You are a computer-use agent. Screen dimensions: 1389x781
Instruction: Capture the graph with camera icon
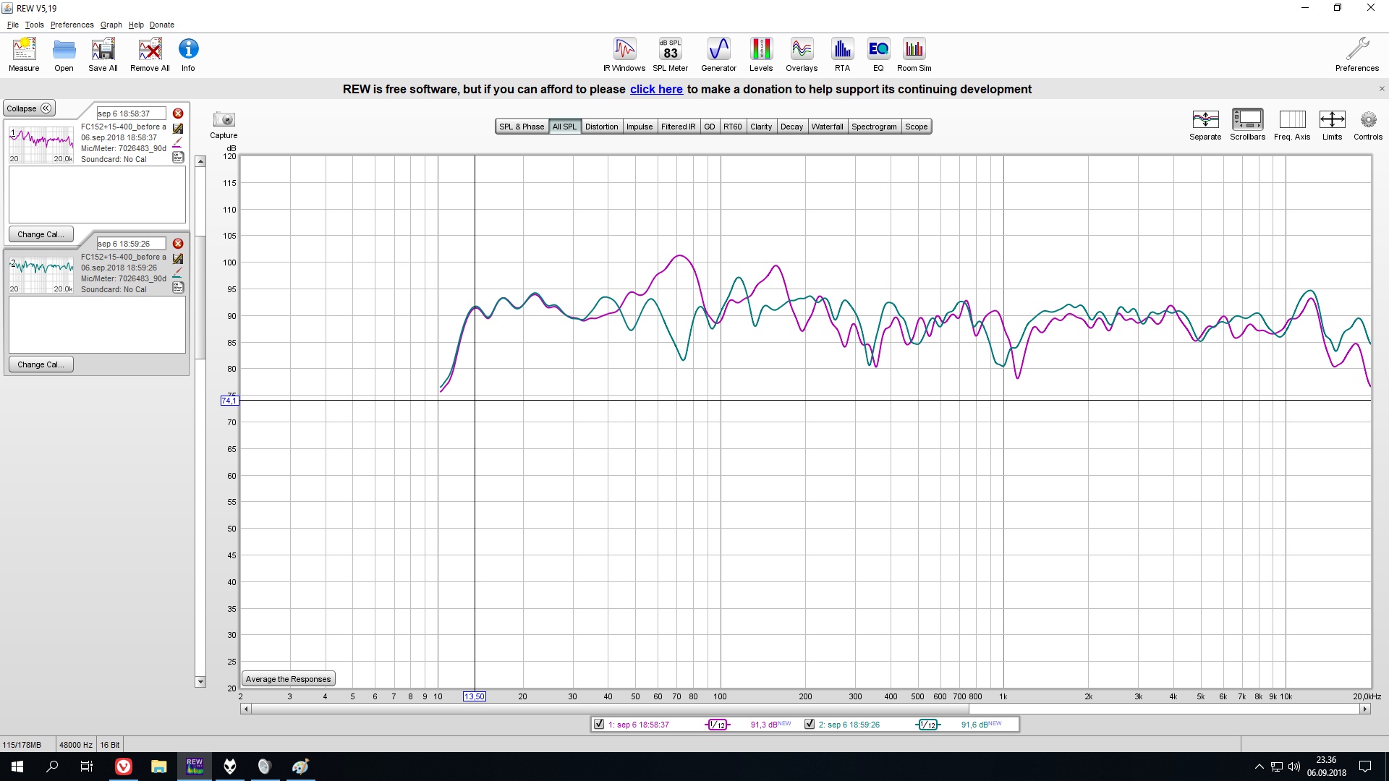click(224, 125)
